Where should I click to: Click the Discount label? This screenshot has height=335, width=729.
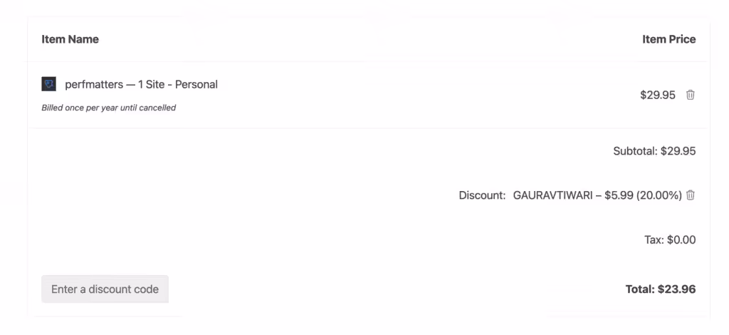482,195
